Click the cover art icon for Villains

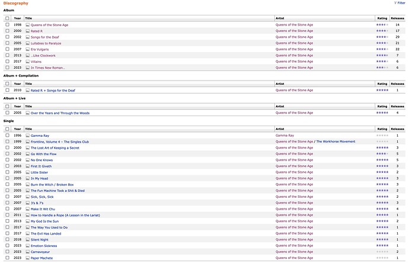(28, 62)
